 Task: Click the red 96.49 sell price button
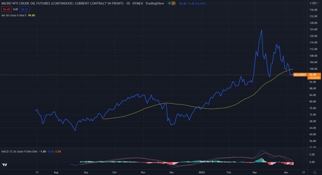coord(6,9)
